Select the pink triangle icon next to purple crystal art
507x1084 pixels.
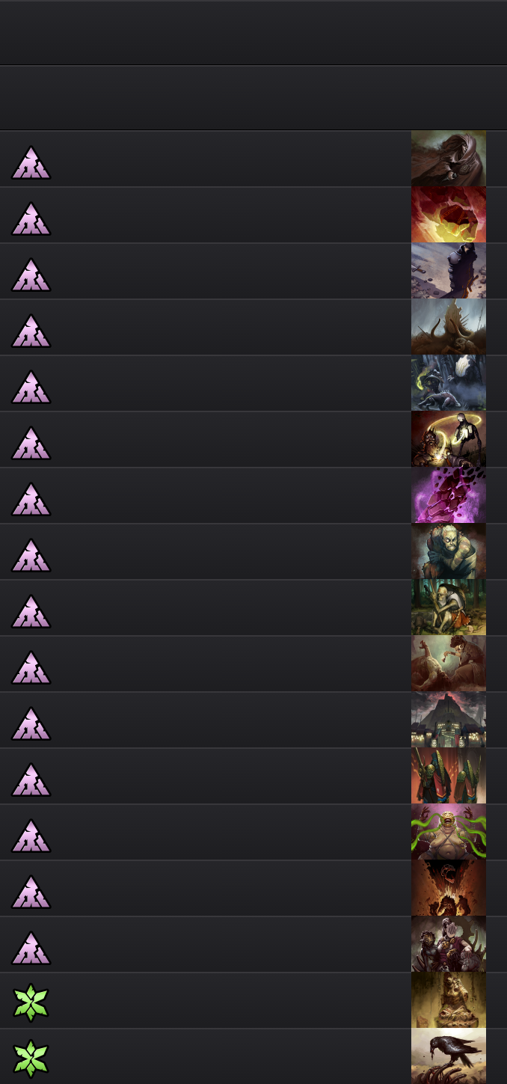tap(31, 499)
